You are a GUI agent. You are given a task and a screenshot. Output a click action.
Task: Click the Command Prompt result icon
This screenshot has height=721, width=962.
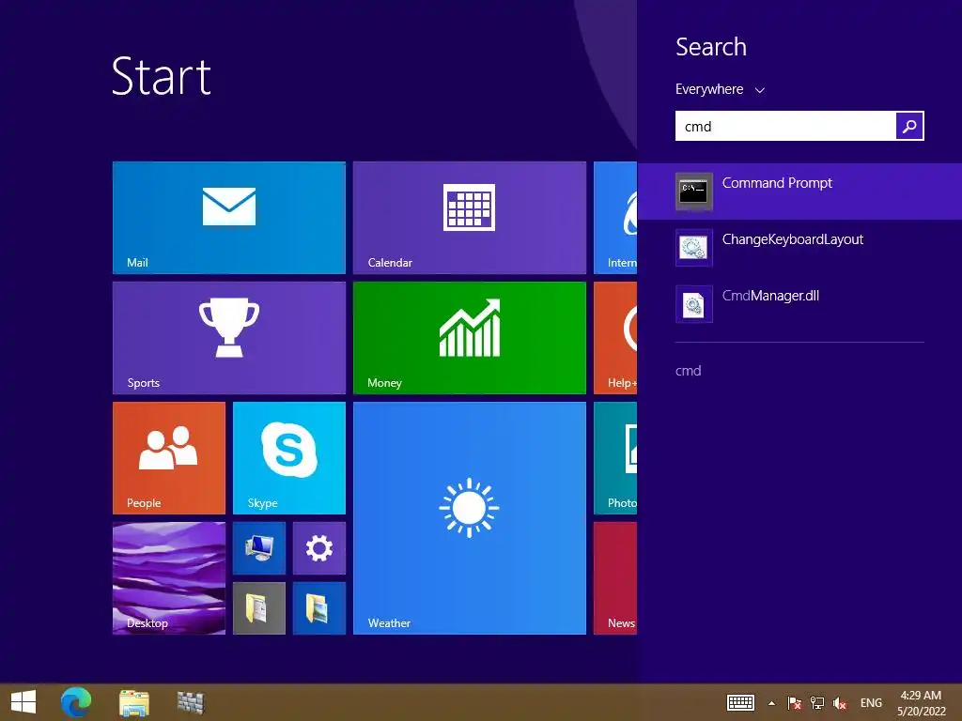point(694,192)
